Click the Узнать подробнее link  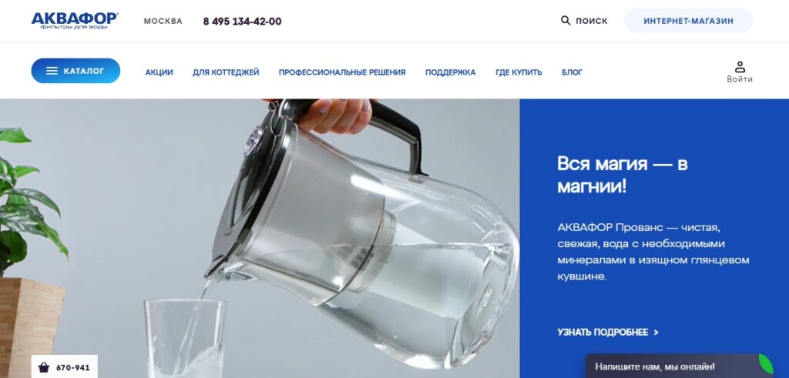pos(603,333)
